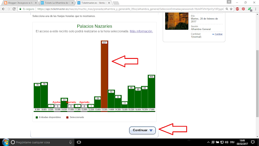The image size is (259, 146).
Task: Open the Chrome three-dot menu
Action: pyautogui.click(x=255, y=9)
